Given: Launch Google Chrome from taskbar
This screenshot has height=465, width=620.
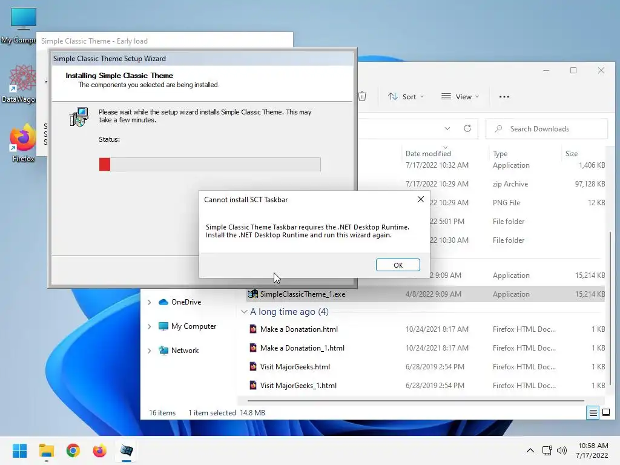Looking at the screenshot, I should pyautogui.click(x=73, y=450).
